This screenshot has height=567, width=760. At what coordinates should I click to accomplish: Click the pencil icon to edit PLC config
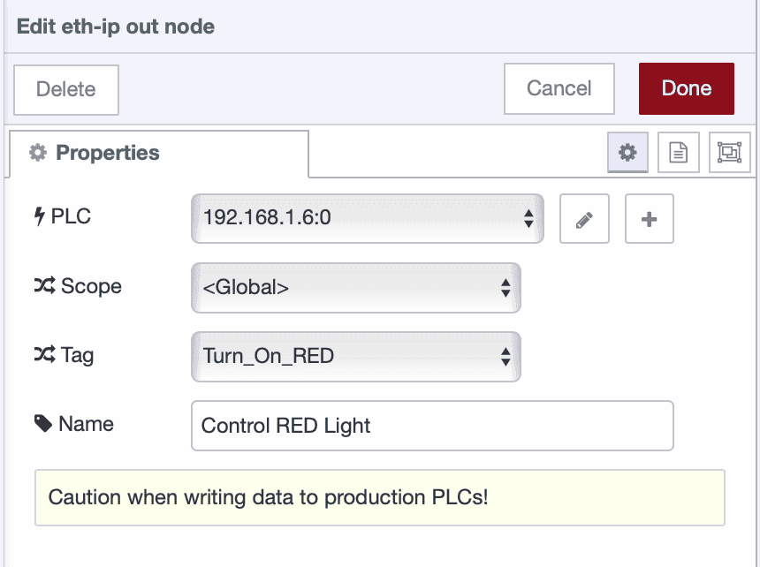point(584,218)
